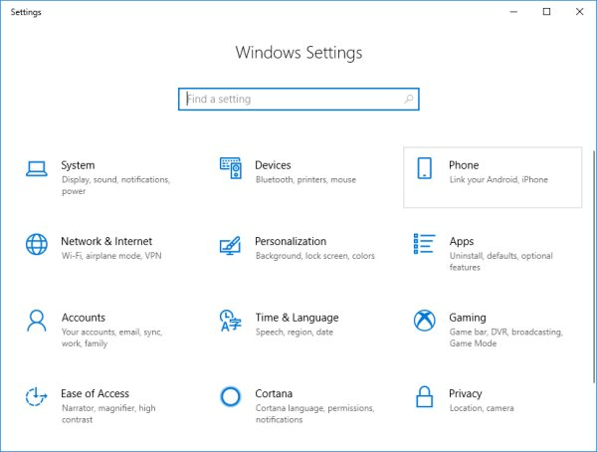The image size is (597, 452).
Task: Open Personalization heading link
Action: click(x=291, y=241)
